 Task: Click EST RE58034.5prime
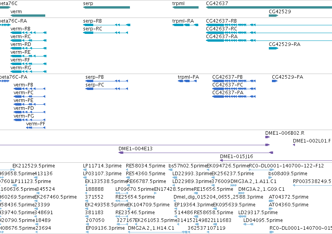(146, 166)
